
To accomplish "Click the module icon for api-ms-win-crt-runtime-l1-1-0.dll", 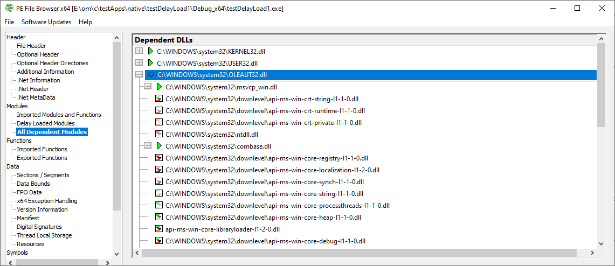I will [x=159, y=110].
